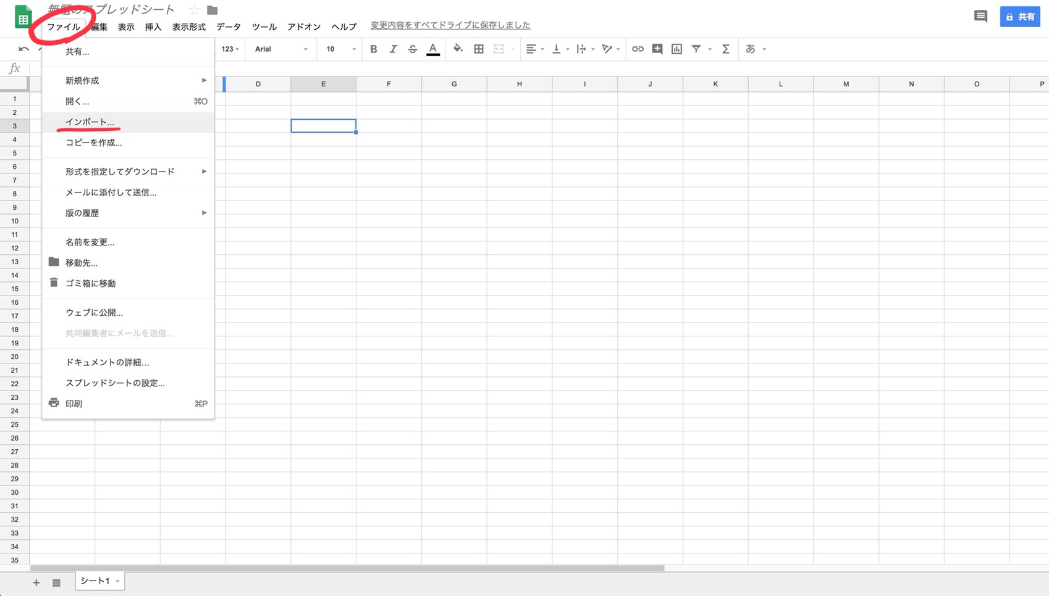
Task: Choose 名前を変更... menu entry
Action: coord(128,242)
